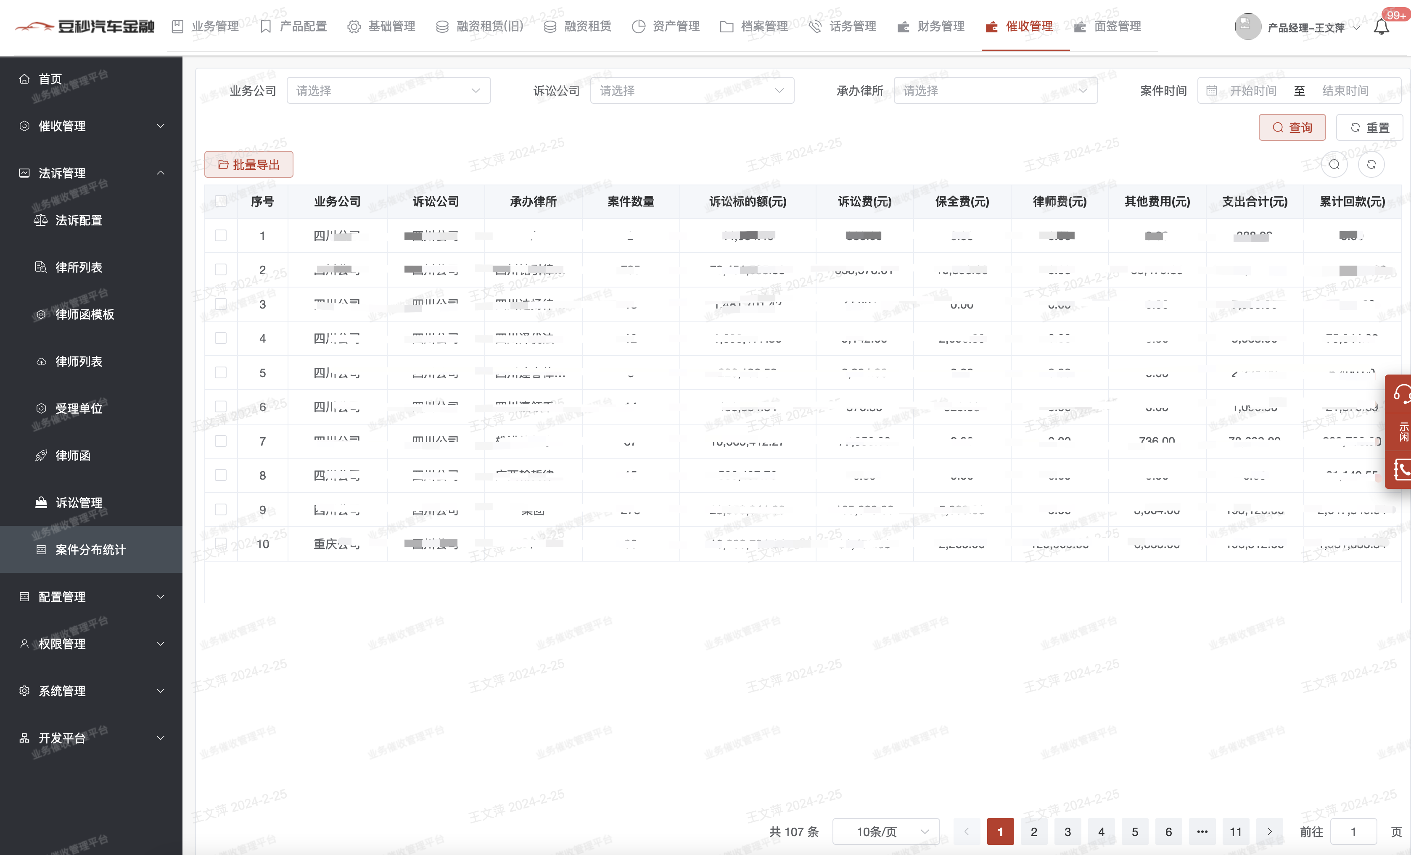
Task: Click the round search icon above table
Action: 1334,165
